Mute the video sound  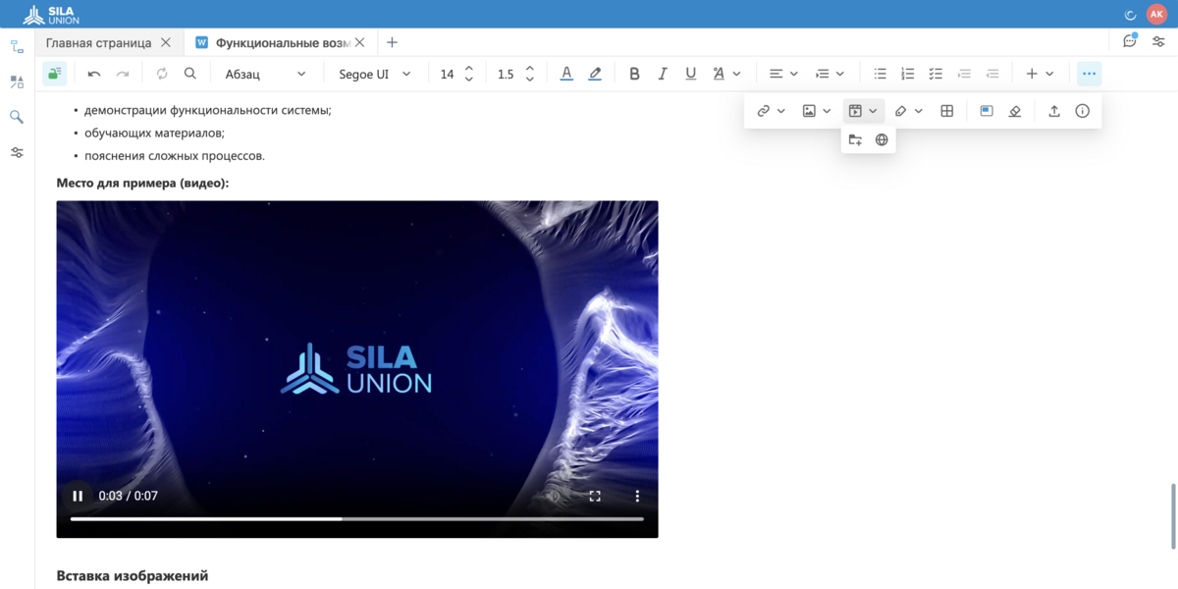pos(553,496)
